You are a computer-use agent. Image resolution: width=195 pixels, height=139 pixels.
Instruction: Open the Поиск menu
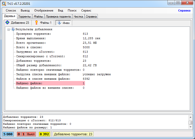[x=72, y=10]
